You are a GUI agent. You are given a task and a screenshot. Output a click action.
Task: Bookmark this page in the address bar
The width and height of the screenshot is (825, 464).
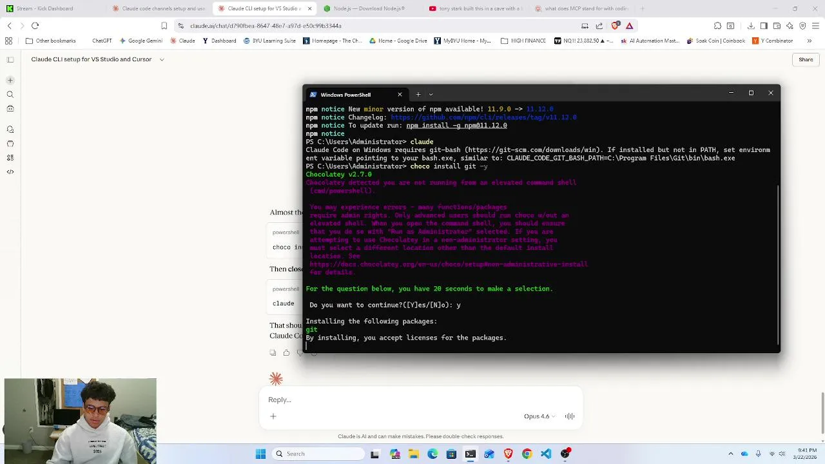click(164, 26)
